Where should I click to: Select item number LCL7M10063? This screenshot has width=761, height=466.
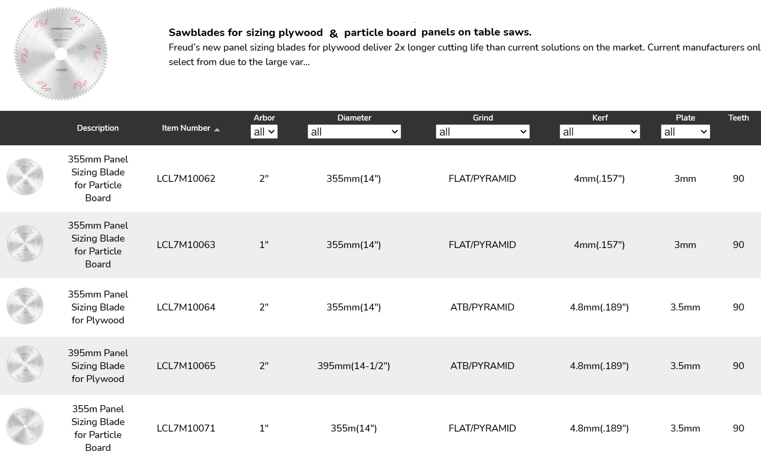click(x=186, y=245)
